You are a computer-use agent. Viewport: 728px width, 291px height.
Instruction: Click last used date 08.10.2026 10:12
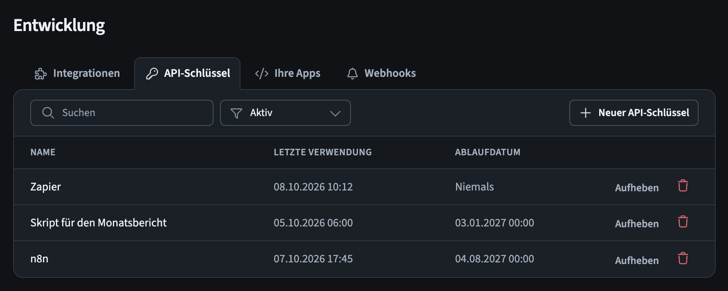pyautogui.click(x=313, y=187)
